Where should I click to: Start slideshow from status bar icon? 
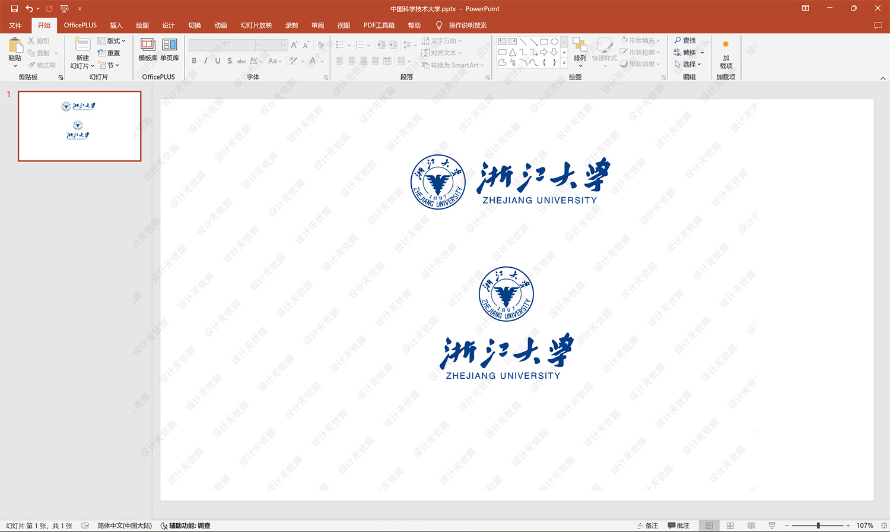click(772, 525)
